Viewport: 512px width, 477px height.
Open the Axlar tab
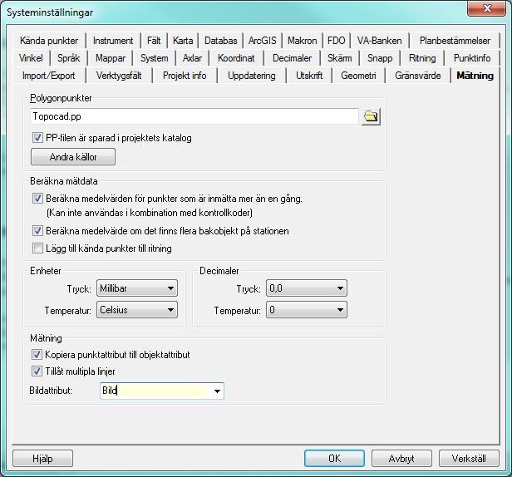(192, 58)
